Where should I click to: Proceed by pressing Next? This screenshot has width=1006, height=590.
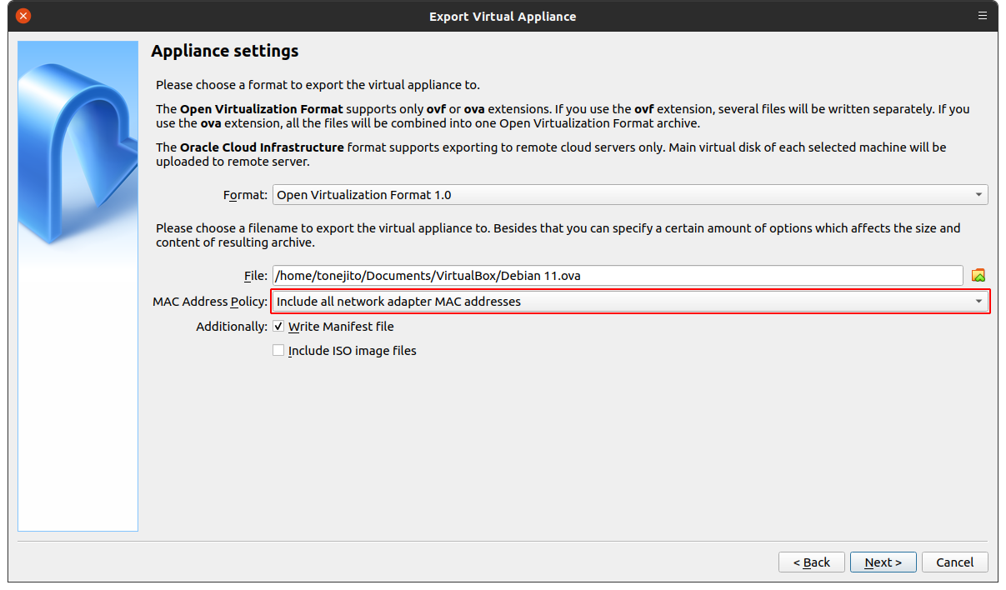(x=883, y=562)
